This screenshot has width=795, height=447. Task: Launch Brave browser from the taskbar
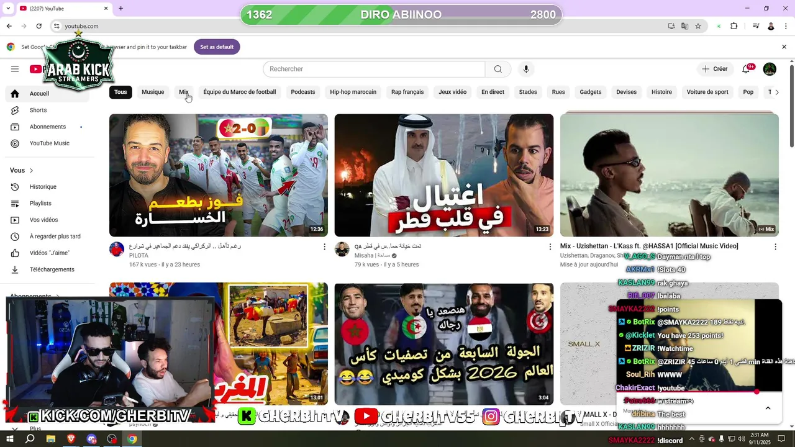tap(71, 439)
